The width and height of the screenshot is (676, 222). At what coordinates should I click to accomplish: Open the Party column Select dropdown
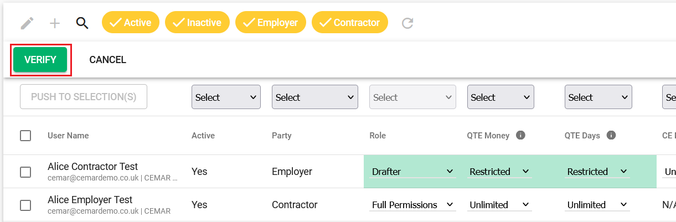(314, 97)
